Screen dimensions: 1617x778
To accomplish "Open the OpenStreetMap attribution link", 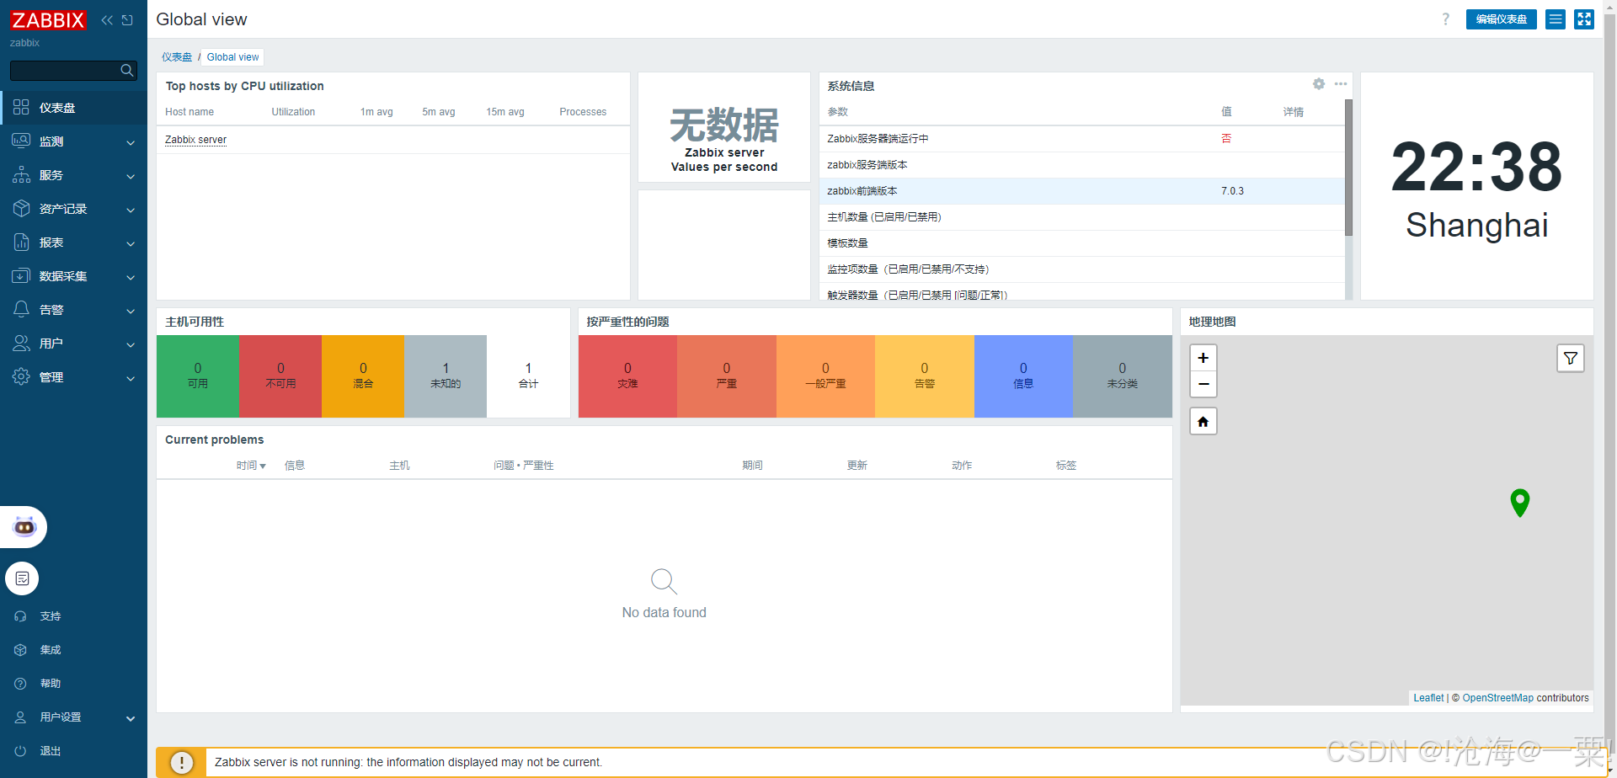I will [x=1498, y=698].
